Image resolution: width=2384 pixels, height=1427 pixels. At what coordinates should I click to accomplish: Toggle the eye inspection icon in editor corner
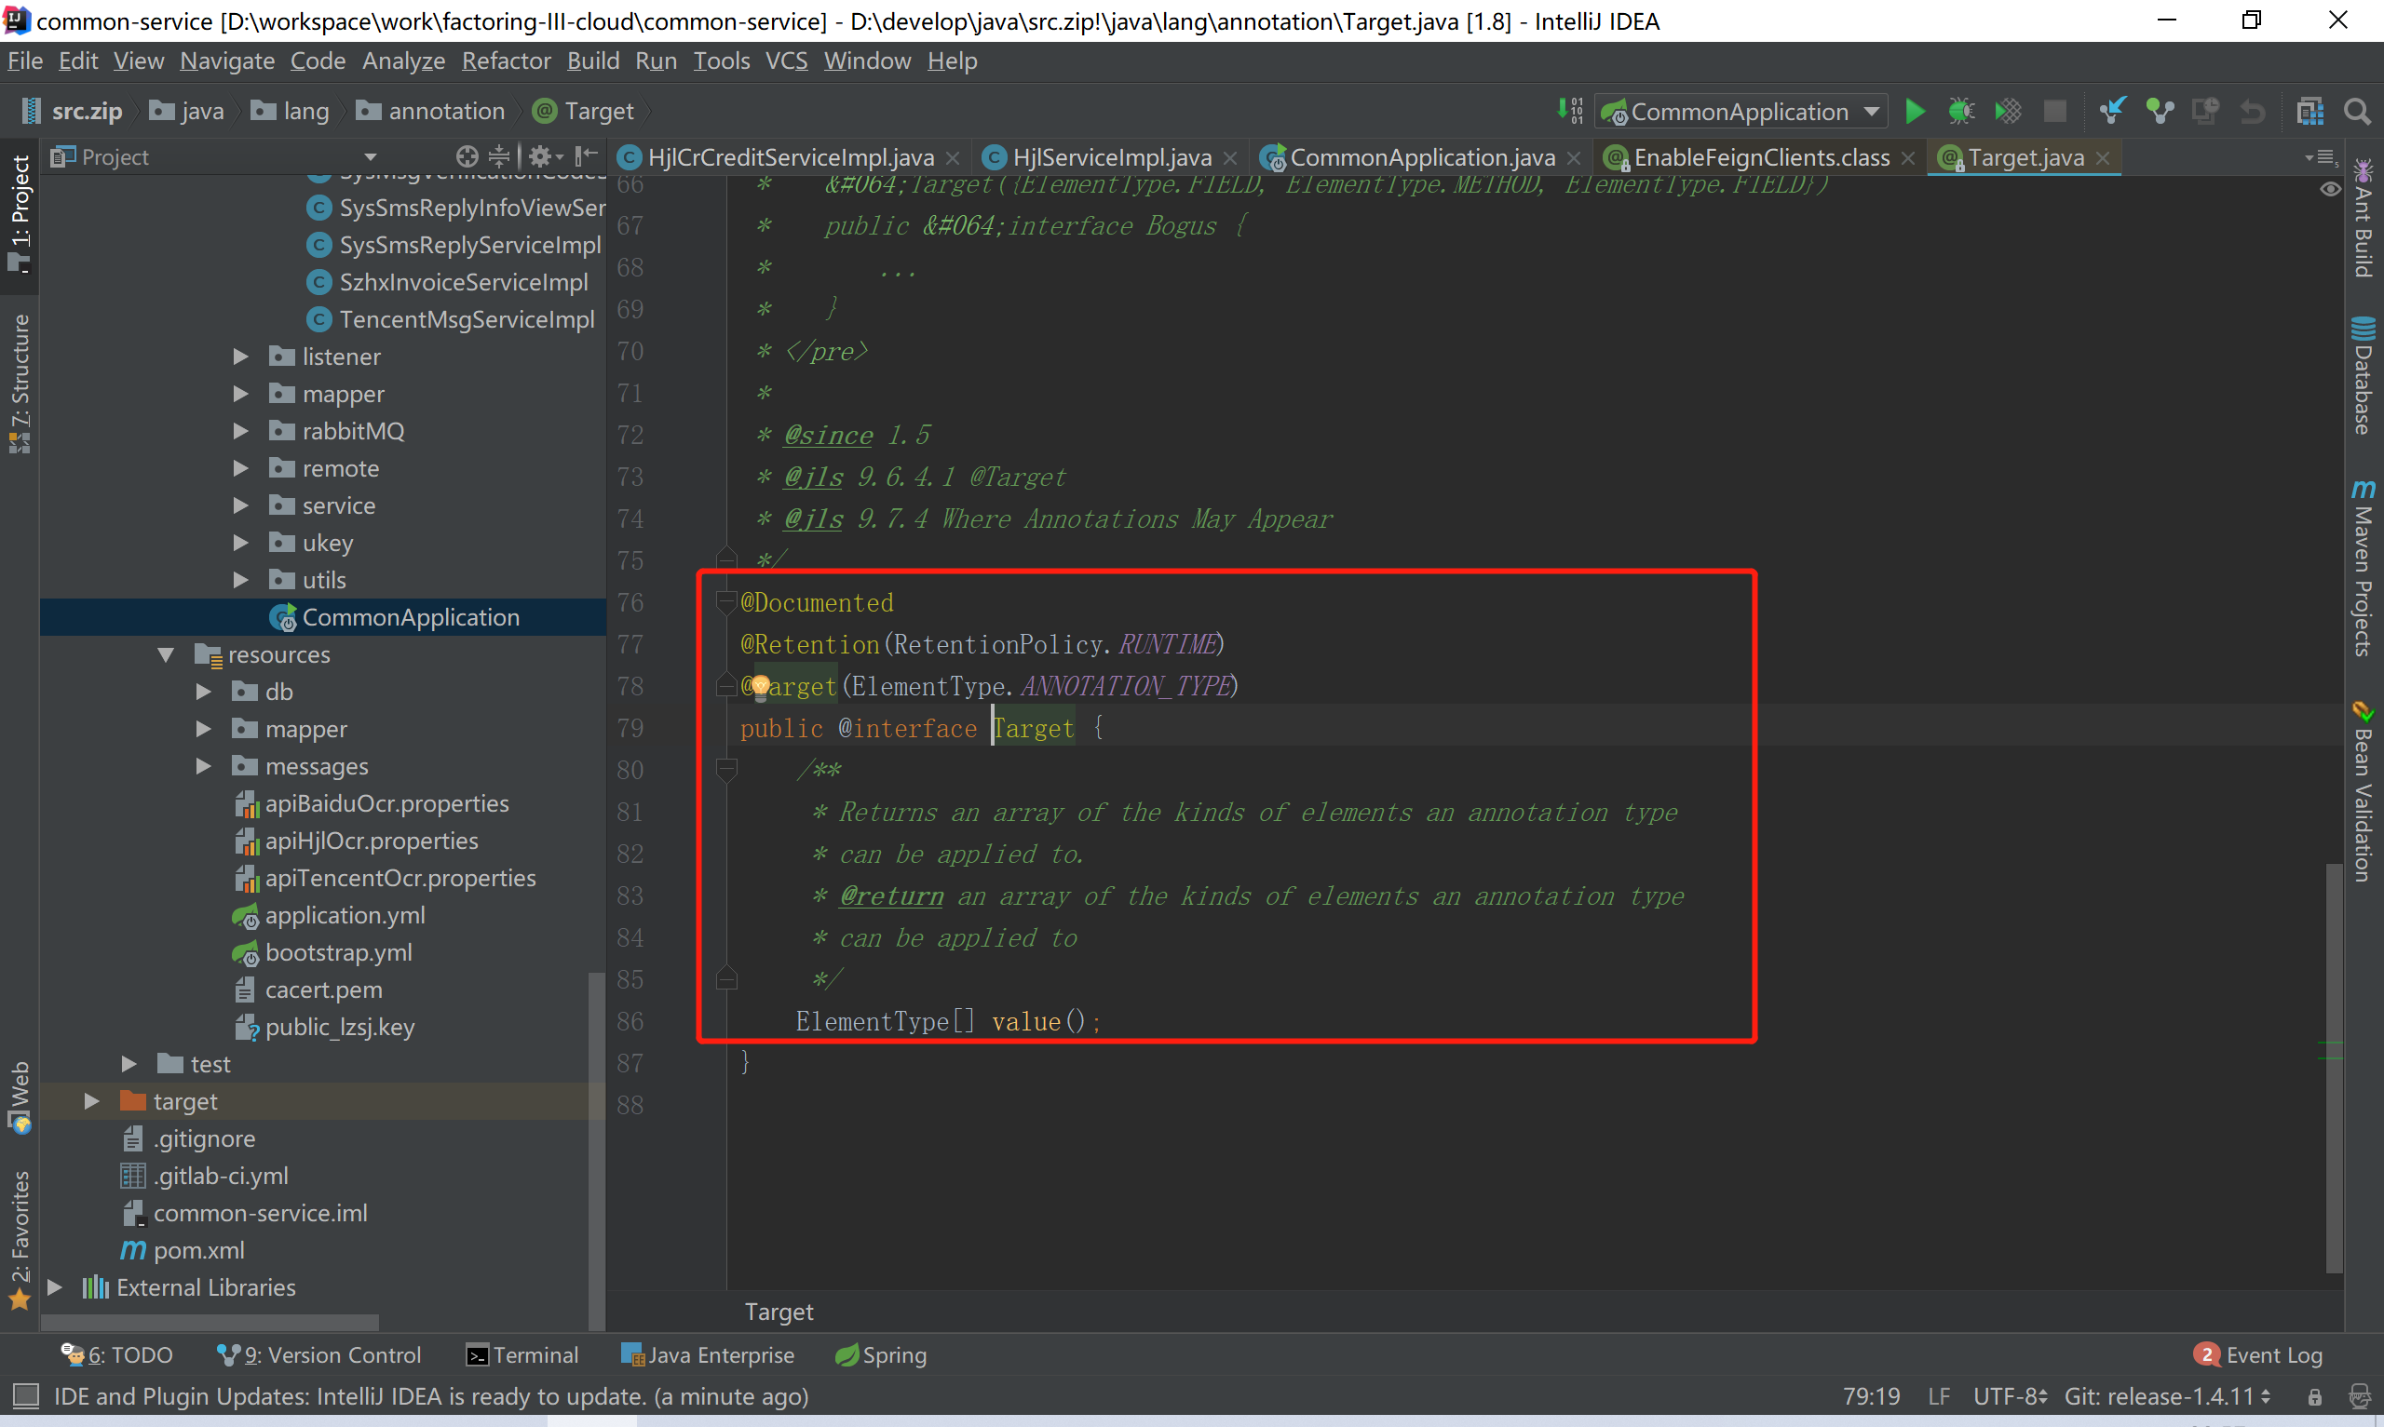coord(2329,190)
